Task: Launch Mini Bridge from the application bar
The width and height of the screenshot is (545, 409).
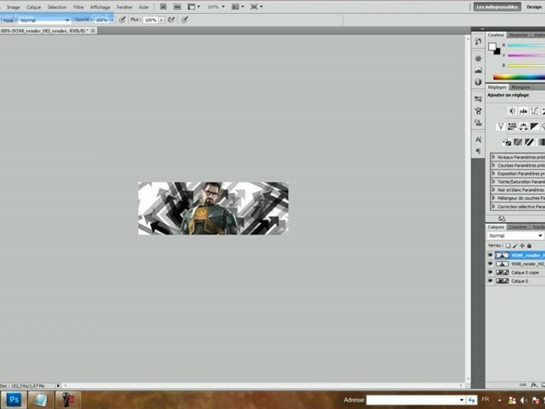Action: [x=177, y=7]
